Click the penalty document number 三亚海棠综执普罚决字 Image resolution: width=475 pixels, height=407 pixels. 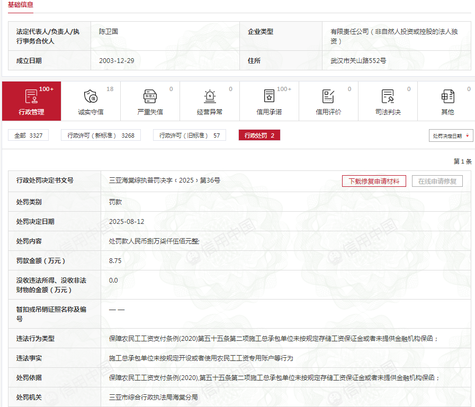(165, 180)
